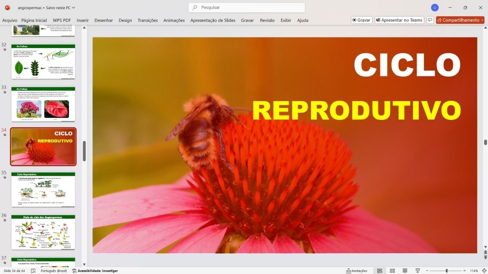
Task: Click the PowerPoint app icon in title bar
Action: [7, 8]
